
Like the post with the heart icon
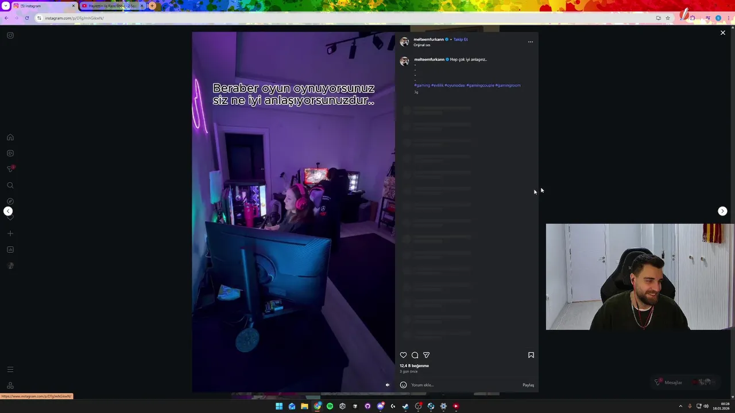click(x=403, y=355)
